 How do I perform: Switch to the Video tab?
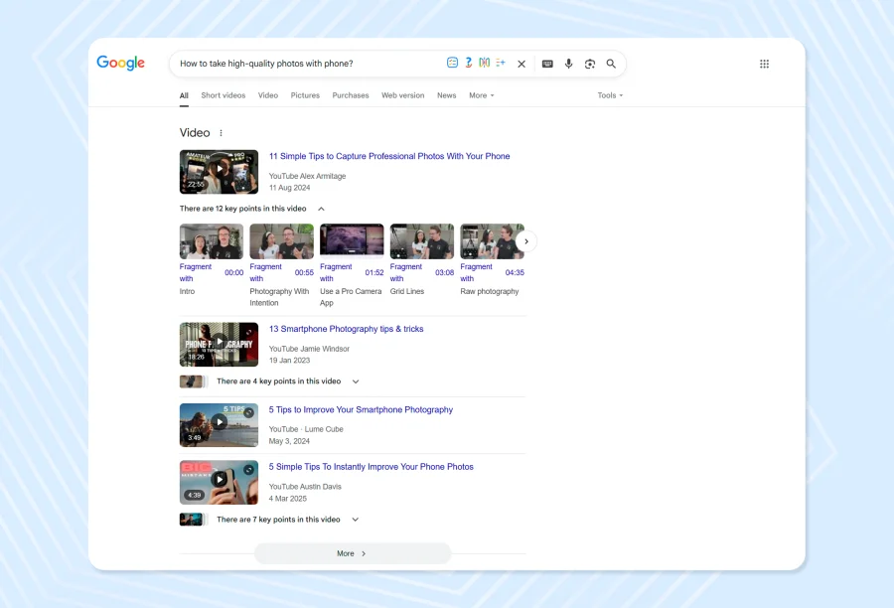point(268,95)
